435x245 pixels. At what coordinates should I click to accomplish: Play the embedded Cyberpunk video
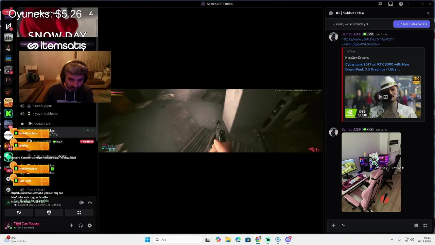click(x=380, y=97)
